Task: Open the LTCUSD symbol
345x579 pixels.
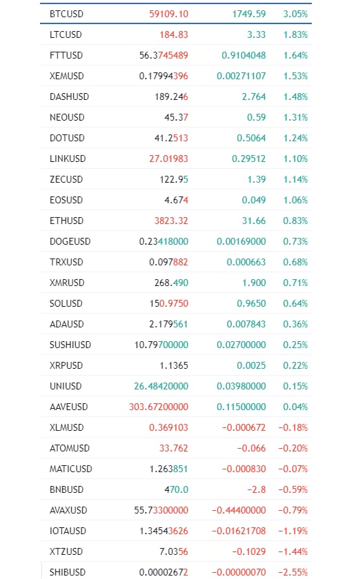Action: point(66,34)
